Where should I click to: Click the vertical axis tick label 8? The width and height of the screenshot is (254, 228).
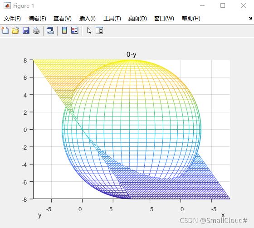[x=25, y=60]
